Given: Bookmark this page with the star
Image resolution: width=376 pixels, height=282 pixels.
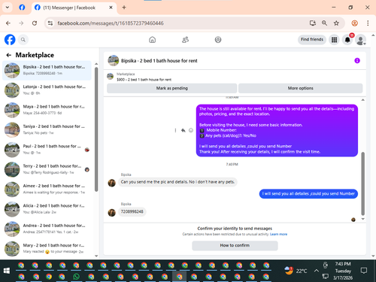Looking at the screenshot, I should [336, 23].
